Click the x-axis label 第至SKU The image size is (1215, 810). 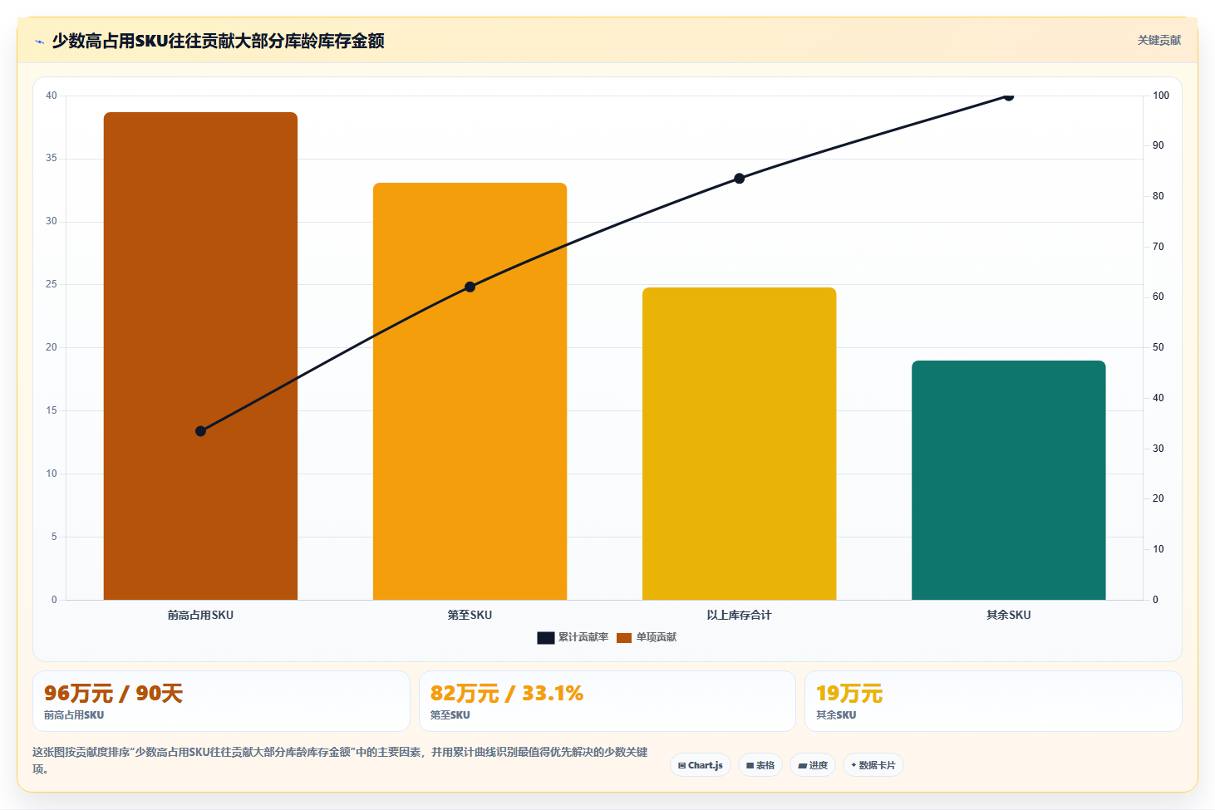tap(470, 615)
